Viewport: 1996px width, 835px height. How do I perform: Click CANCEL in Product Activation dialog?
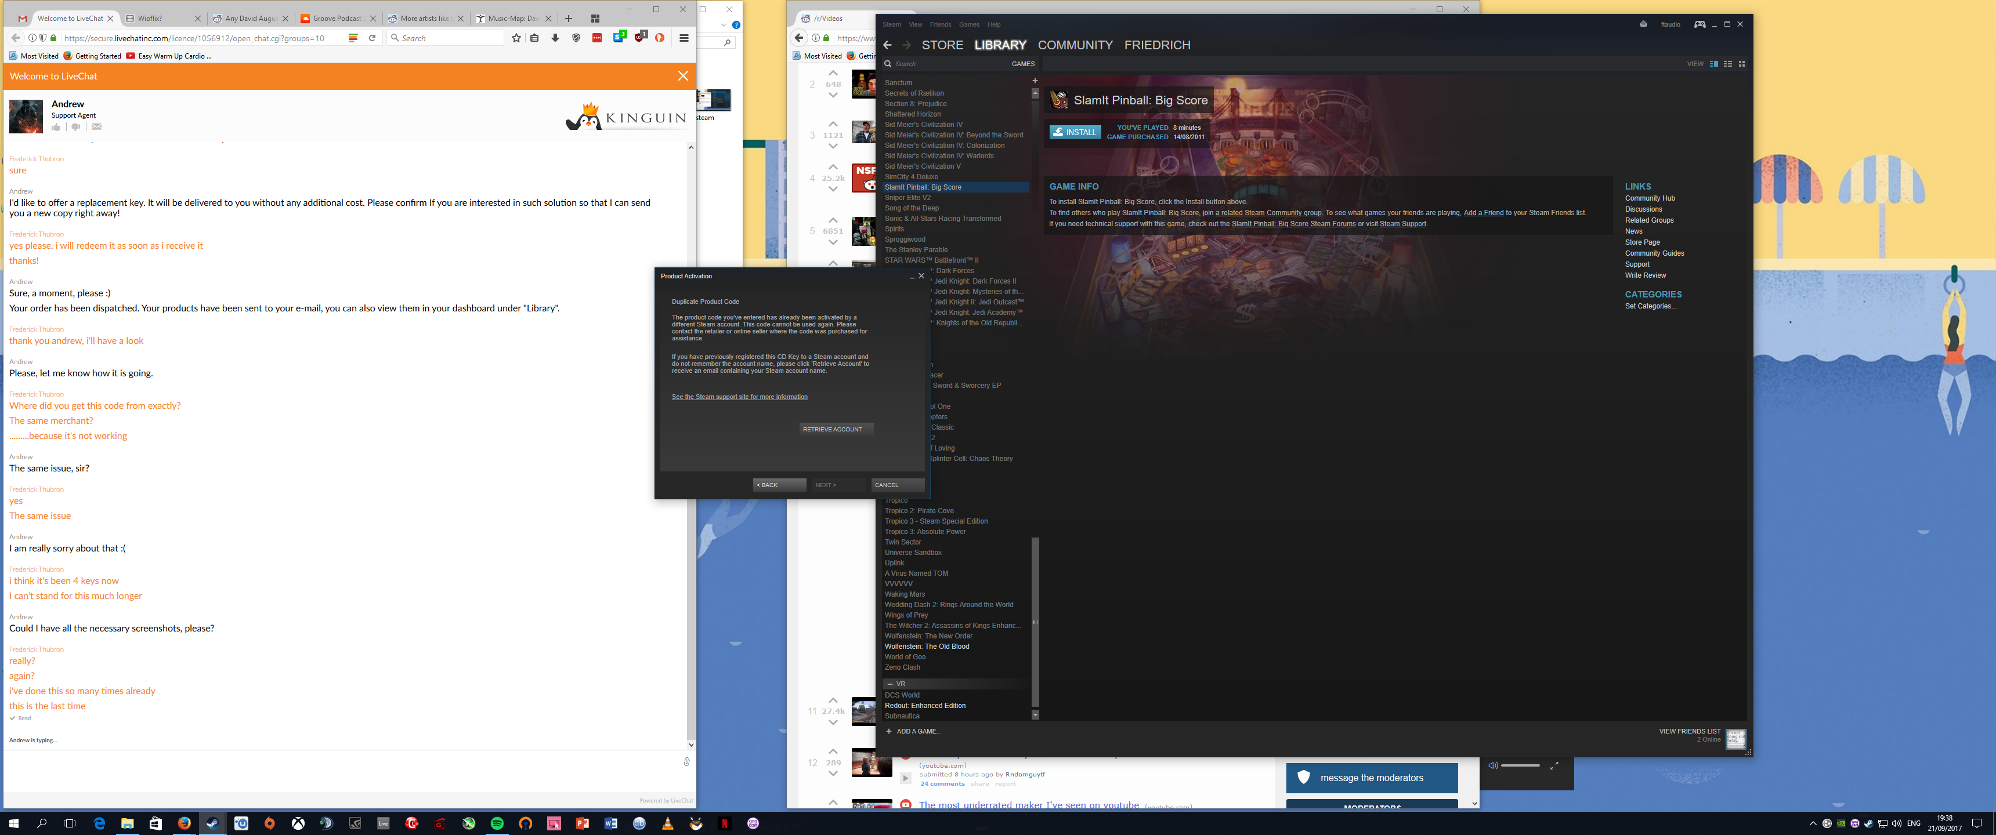pyautogui.click(x=897, y=485)
